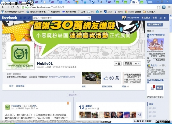This screenshot has width=172, height=124.
Task: Click the game invitation icon with red badge
Action: tap(153, 88)
